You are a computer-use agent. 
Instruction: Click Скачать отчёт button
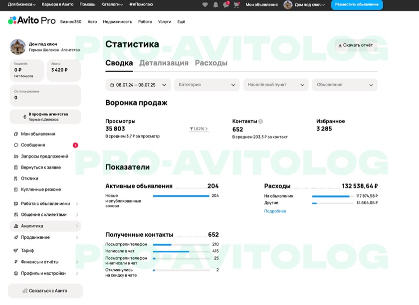coord(356,45)
